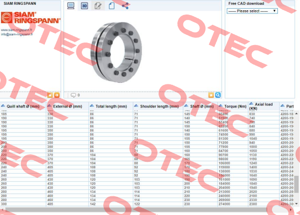300x215 pixels.
Task: Sort by Shaft Ø column arrow
Action: click(x=186, y=106)
